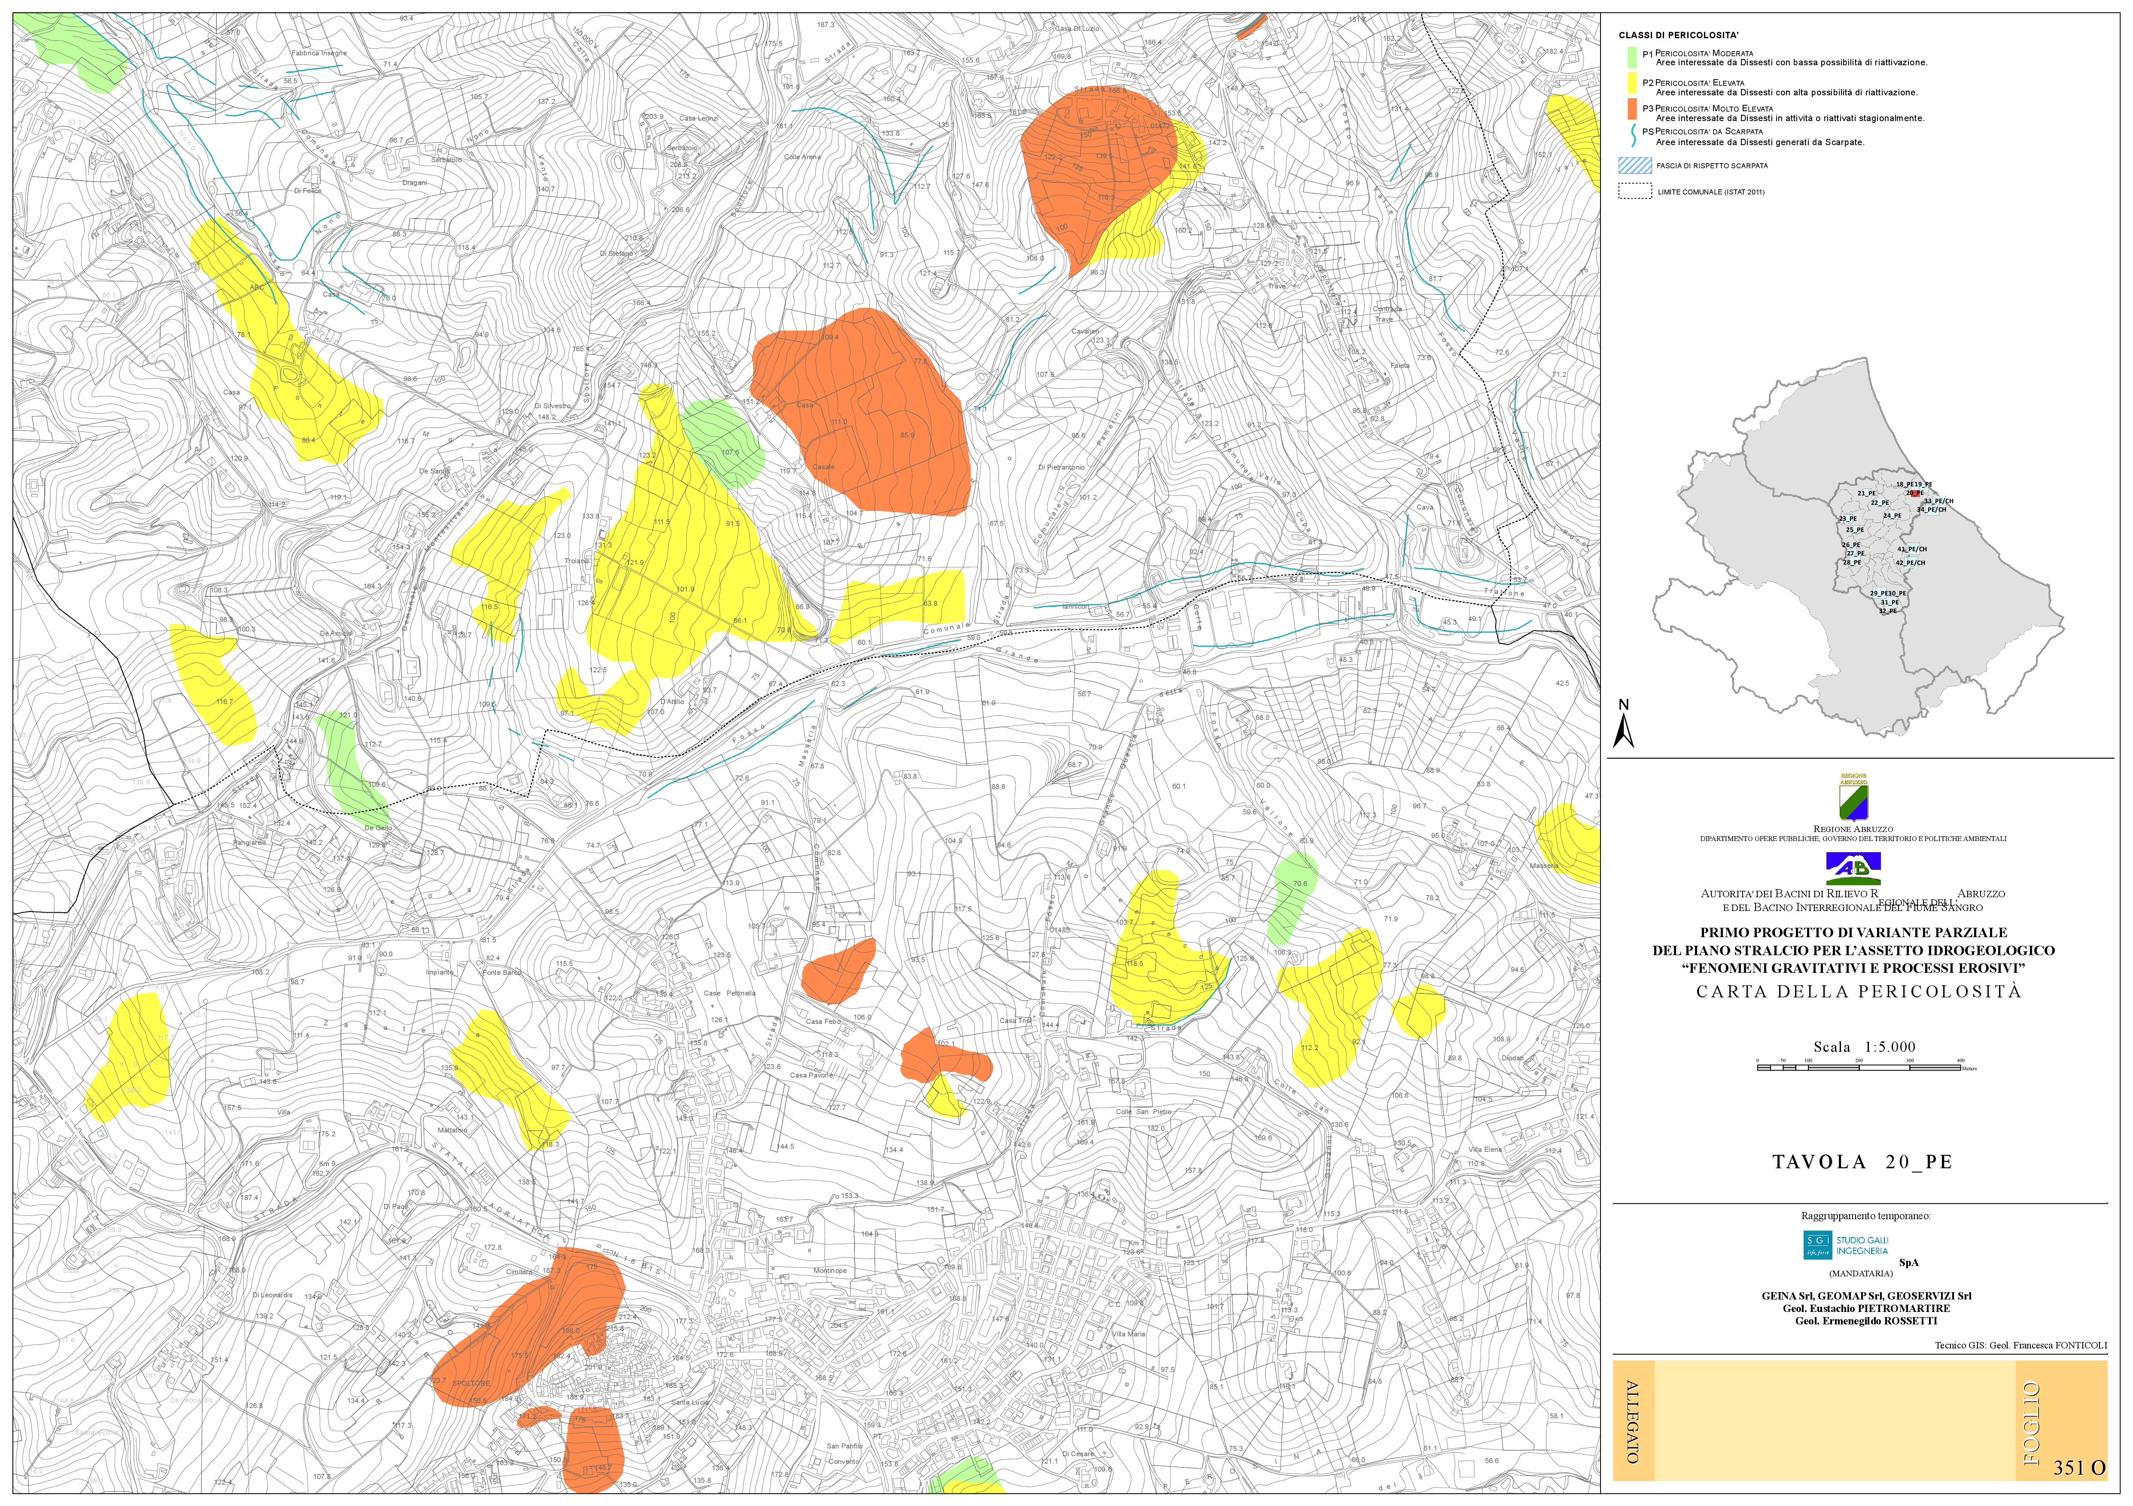Click the 22_PE label on inset map
Image resolution: width=2133 pixels, height=1506 pixels.
coord(1880,502)
